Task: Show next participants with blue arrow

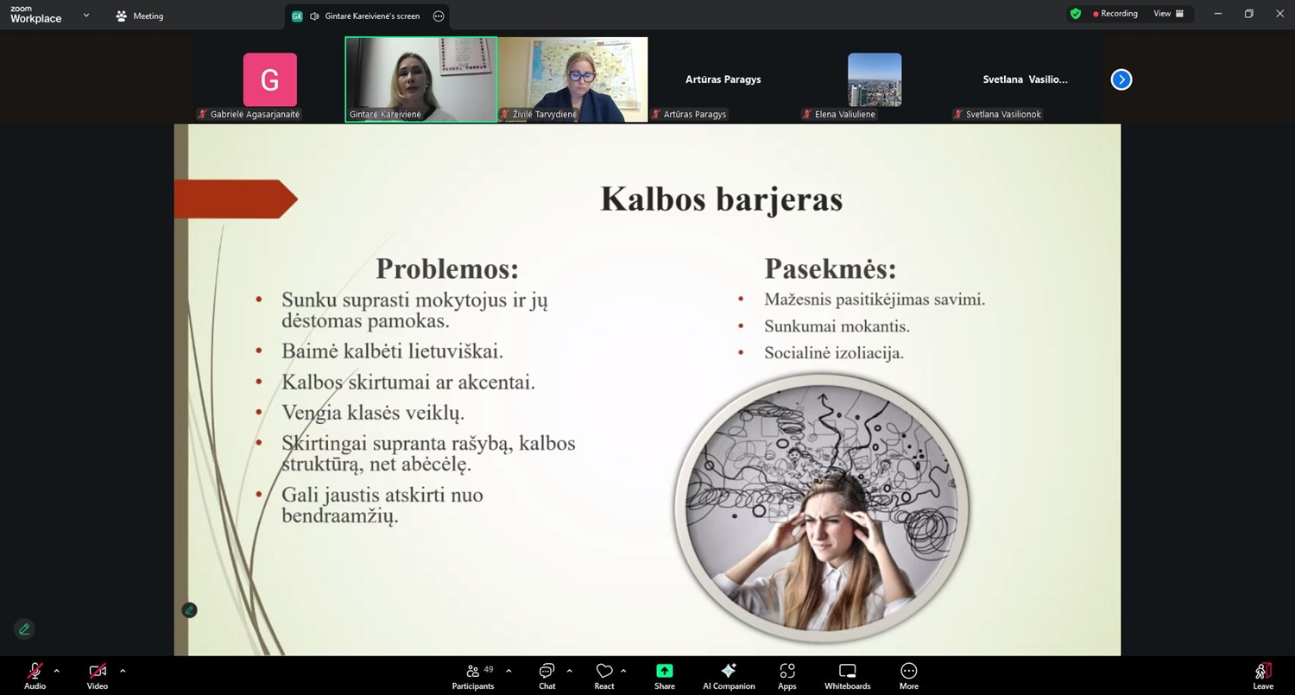Action: tap(1121, 79)
